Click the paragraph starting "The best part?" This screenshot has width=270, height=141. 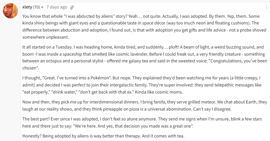point(142,123)
